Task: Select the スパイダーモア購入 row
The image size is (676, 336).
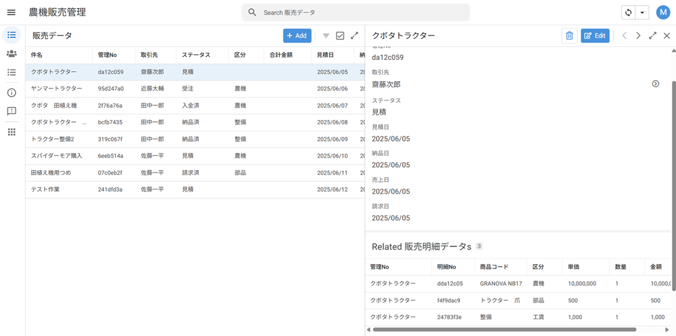Action: coord(195,156)
